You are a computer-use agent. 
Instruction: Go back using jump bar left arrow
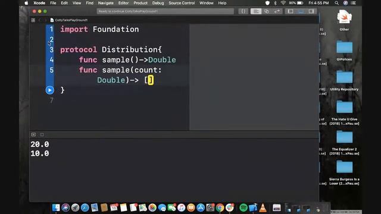click(x=40, y=20)
